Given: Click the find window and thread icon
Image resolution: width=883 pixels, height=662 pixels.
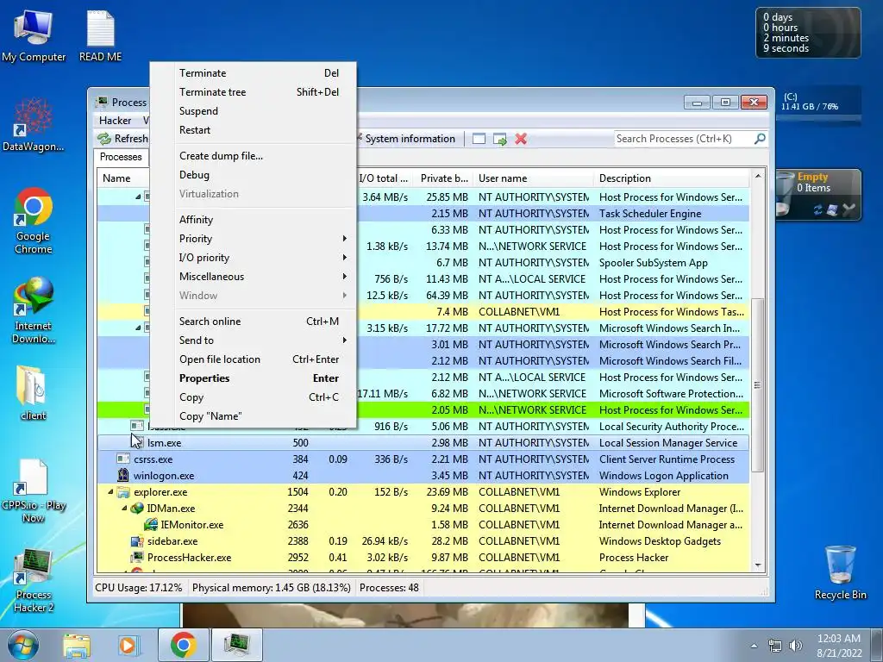Looking at the screenshot, I should (x=499, y=139).
